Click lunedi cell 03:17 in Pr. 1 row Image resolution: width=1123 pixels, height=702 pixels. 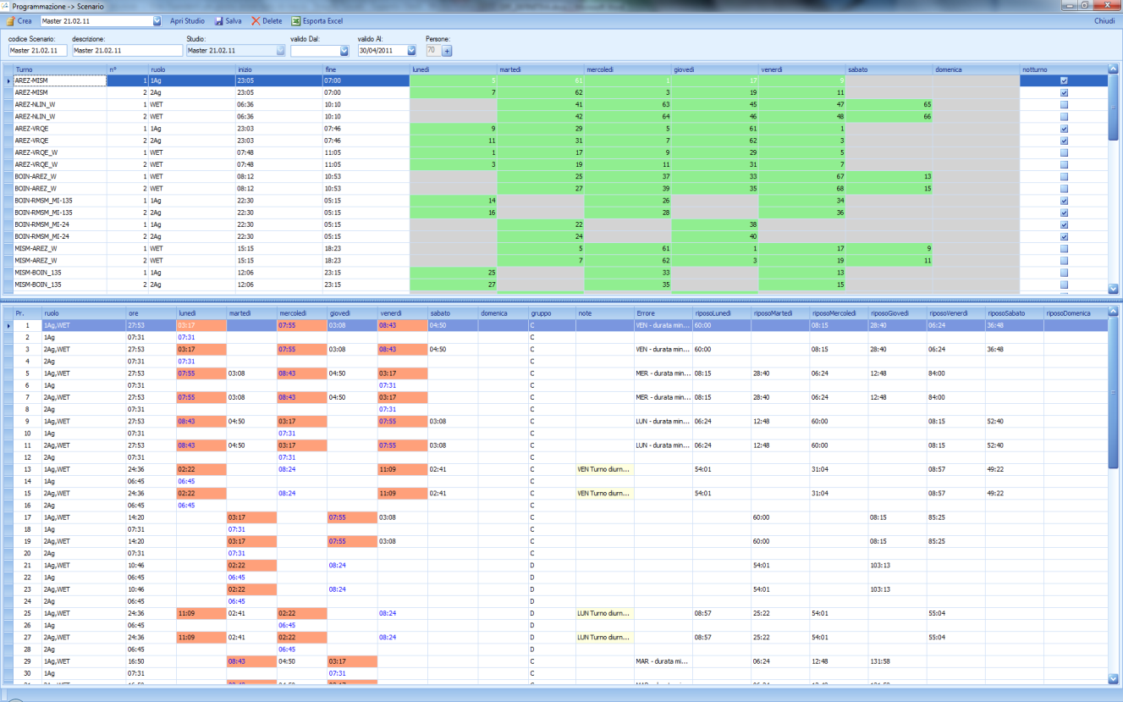pos(201,325)
